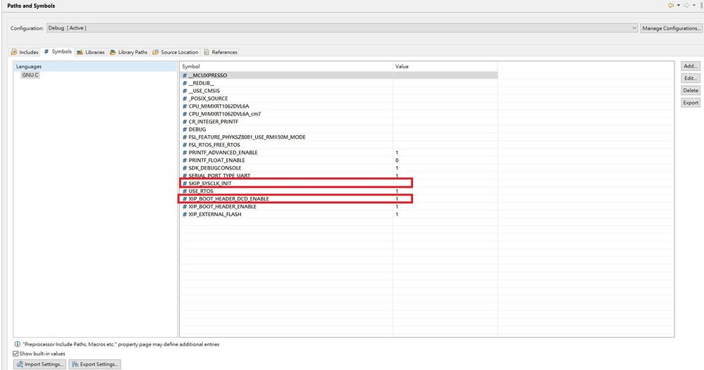Select the FSL_FEATURE_PHYKSZ8081_USE_RMII50M_MODE symbol
Screen dimensions: 704x370
pyautogui.click(x=338, y=137)
